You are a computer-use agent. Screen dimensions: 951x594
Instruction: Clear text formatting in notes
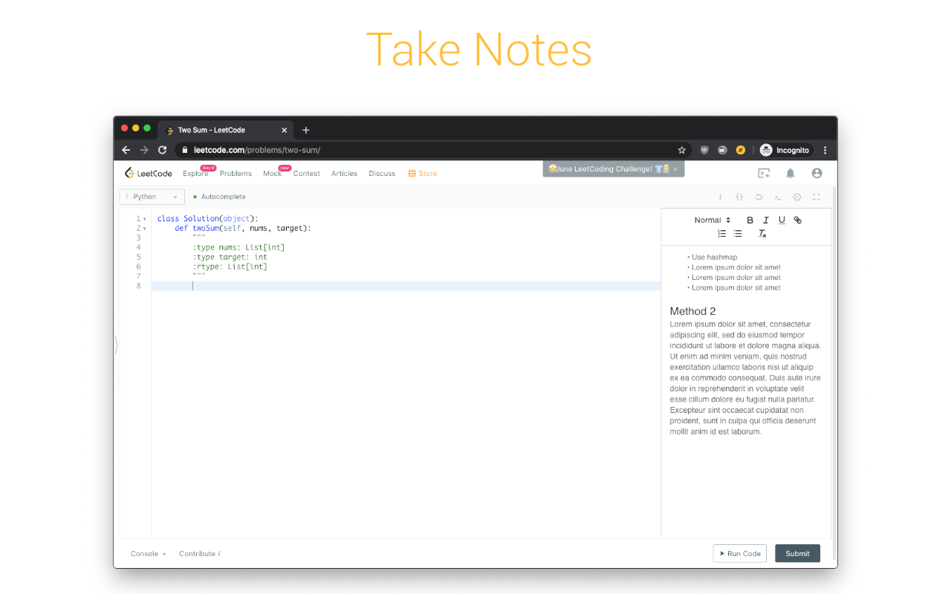coord(762,234)
